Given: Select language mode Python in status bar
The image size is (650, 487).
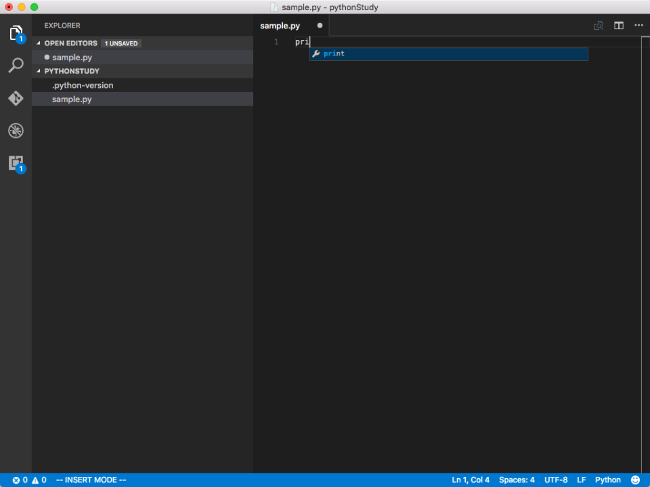Looking at the screenshot, I should click(x=608, y=480).
